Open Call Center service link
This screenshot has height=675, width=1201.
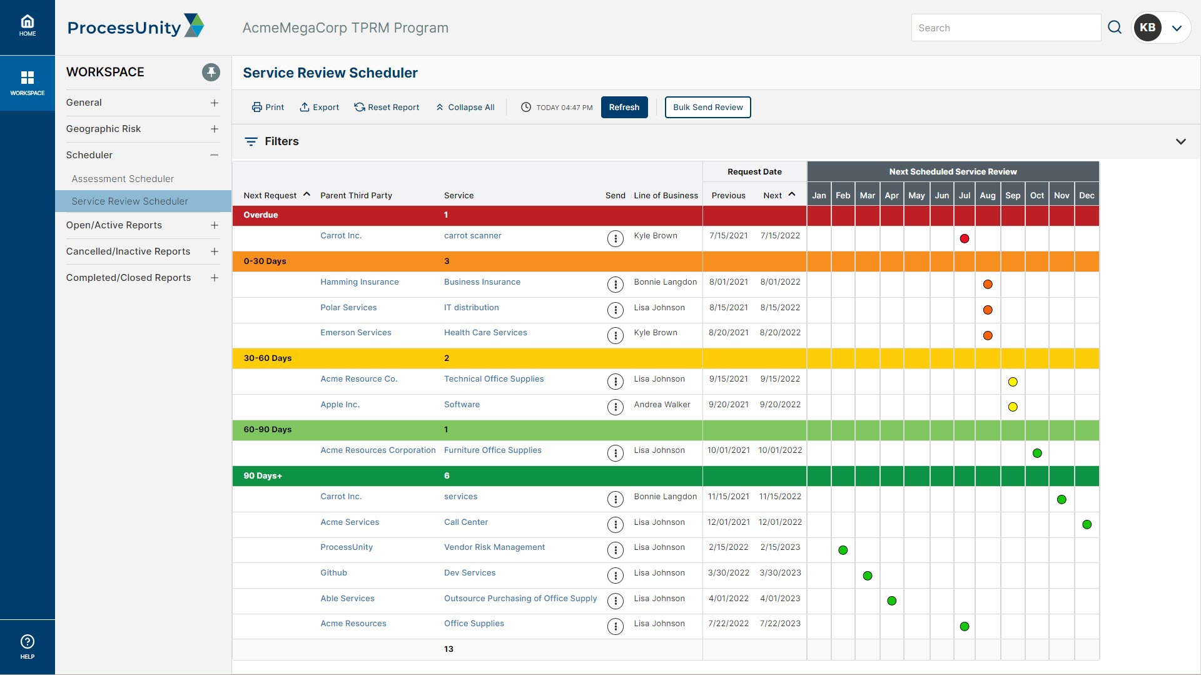(x=466, y=522)
